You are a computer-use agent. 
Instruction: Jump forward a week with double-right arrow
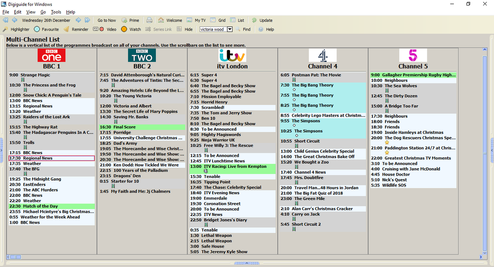(88, 20)
